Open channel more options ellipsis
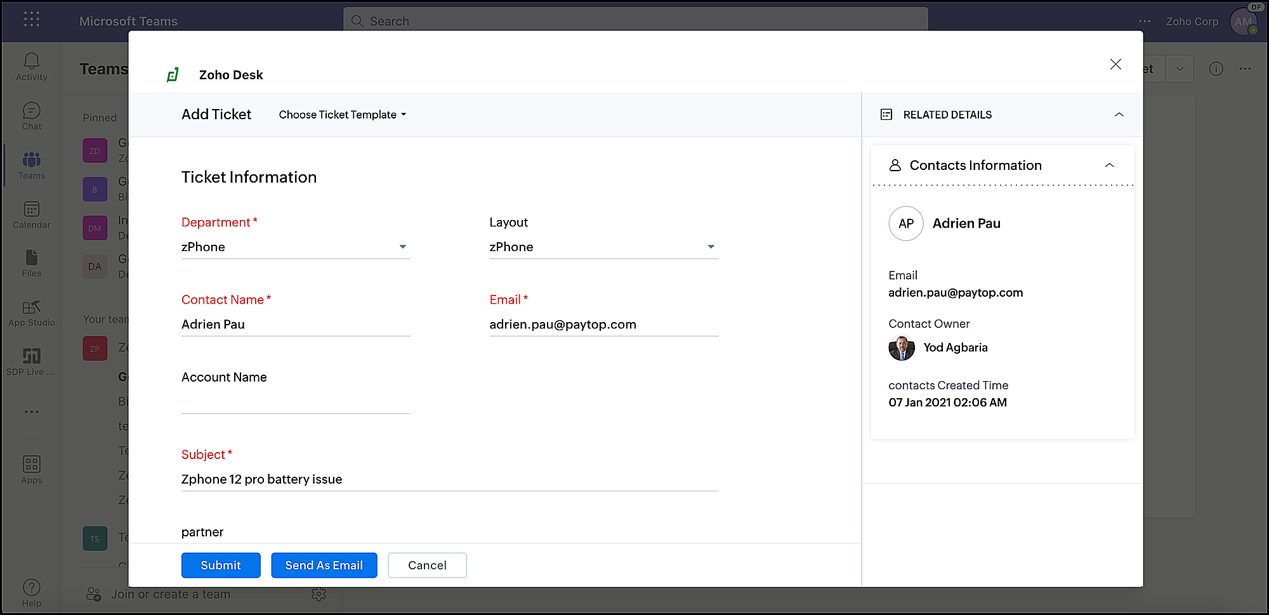The width and height of the screenshot is (1269, 615). 1246,68
